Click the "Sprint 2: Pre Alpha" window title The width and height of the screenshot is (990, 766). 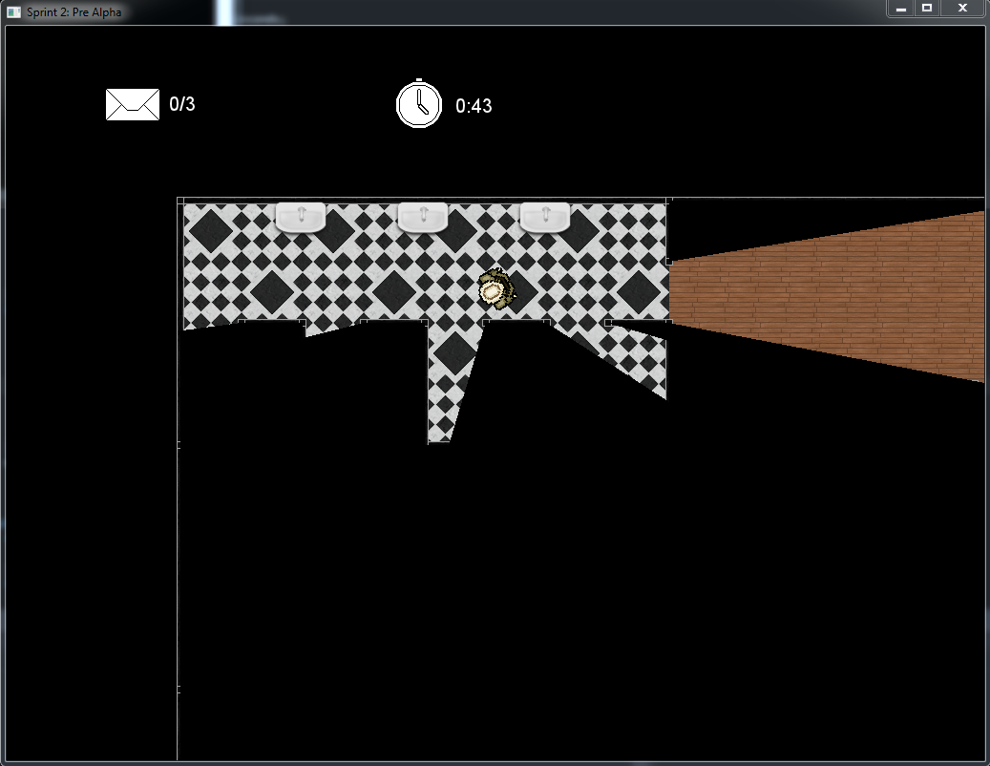click(74, 11)
